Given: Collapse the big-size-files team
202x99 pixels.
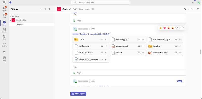Looking at the screenshot, I should pos(10,20).
